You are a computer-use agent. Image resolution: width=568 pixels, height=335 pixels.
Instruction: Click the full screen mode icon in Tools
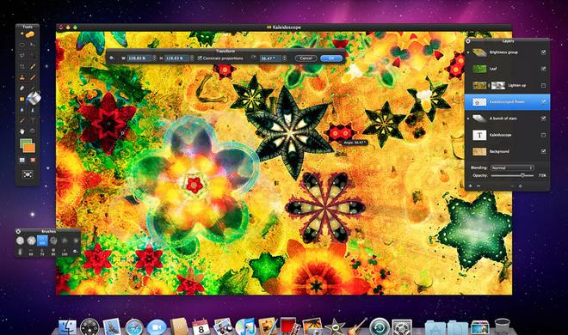click(28, 174)
